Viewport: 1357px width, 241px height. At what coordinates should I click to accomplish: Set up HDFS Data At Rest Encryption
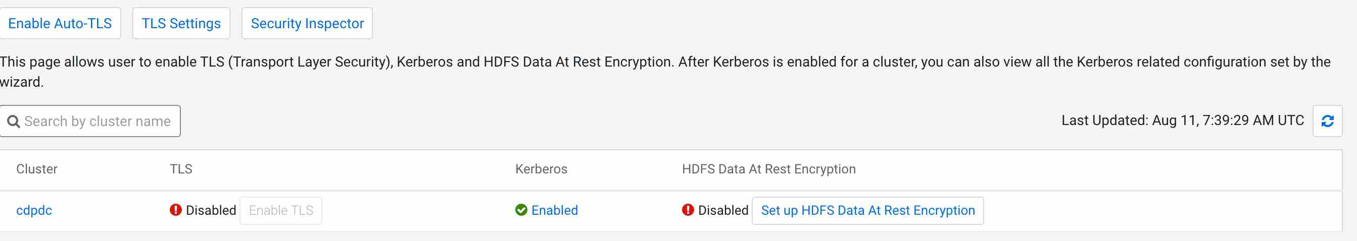(x=867, y=210)
